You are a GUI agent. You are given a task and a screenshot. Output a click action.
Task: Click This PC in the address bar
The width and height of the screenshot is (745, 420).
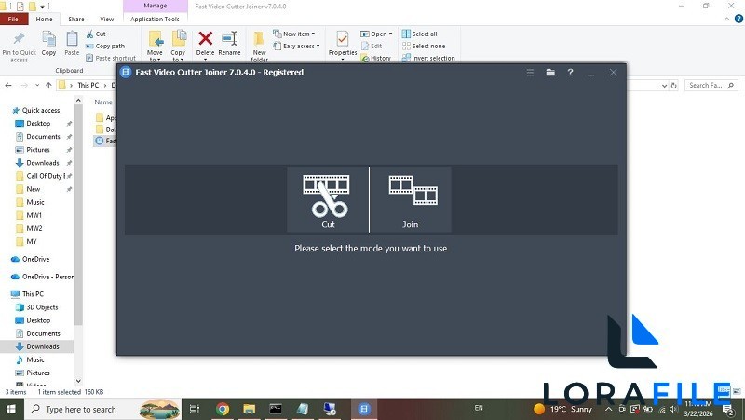(x=88, y=85)
